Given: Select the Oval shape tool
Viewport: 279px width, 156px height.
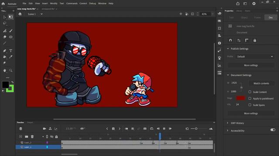Looking at the screenshot, I should [x=11, y=37].
